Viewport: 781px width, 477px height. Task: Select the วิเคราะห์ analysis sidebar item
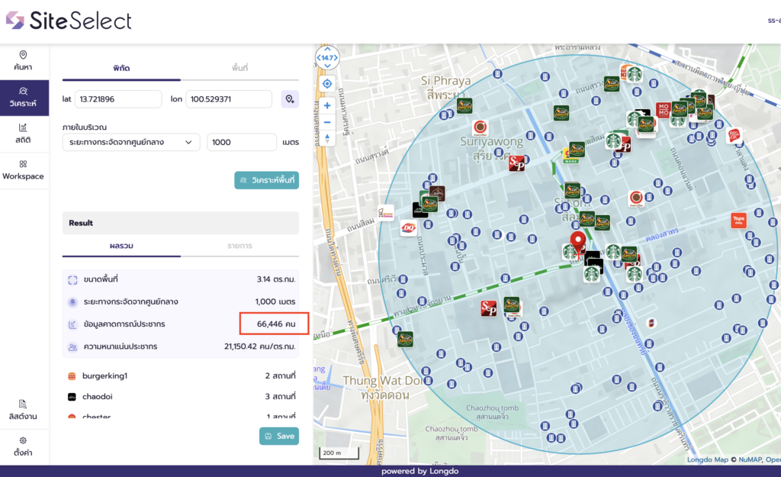23,98
